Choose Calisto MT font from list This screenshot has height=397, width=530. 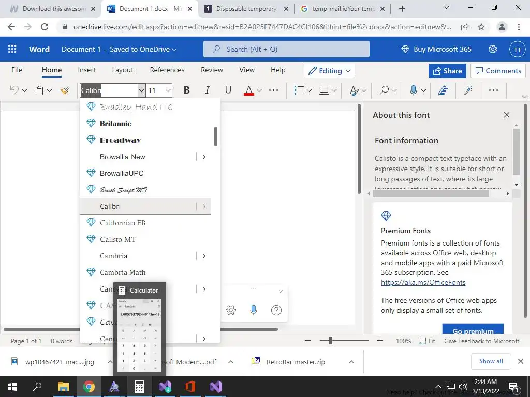point(145,239)
